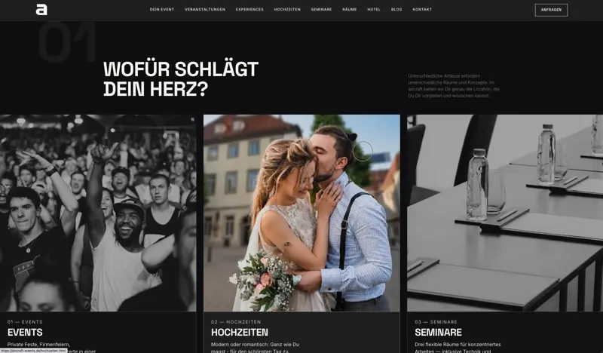Open Seminare in the navigation bar
Screen dimensions: 603x353
(322, 10)
